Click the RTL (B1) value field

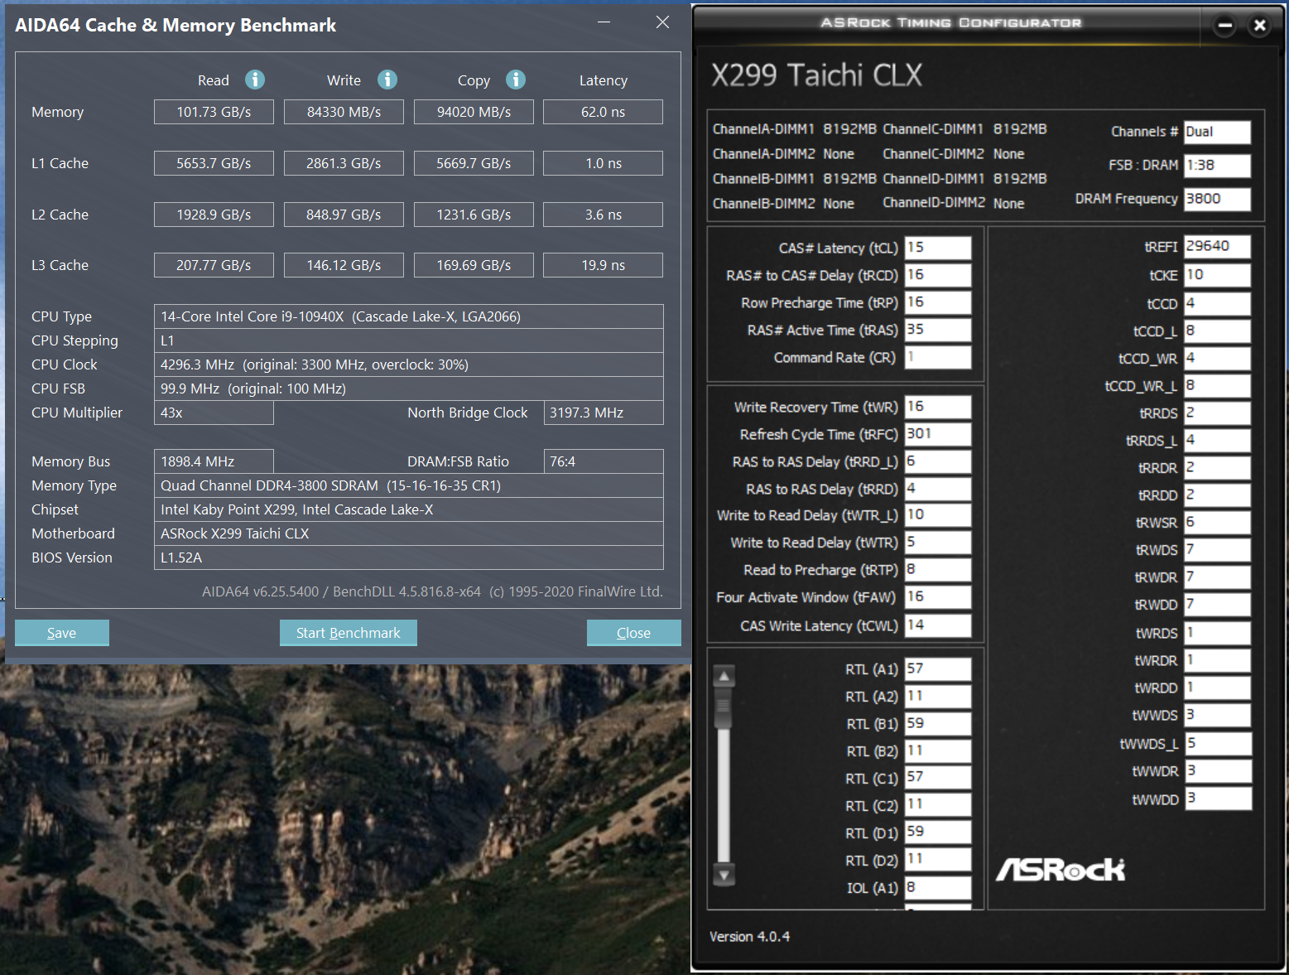coord(938,724)
